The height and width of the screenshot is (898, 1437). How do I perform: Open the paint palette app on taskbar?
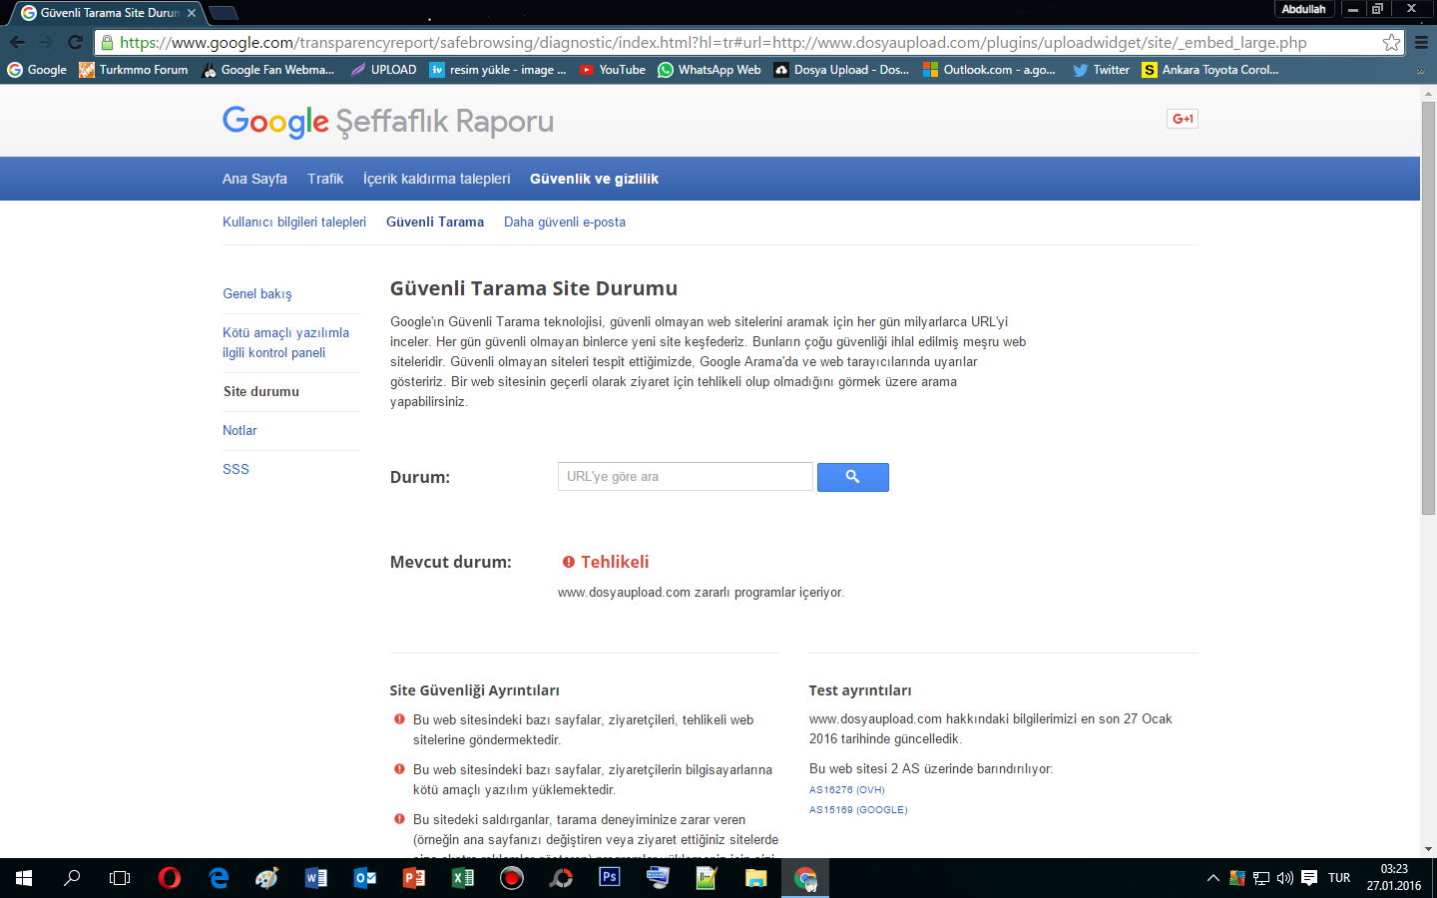click(267, 878)
